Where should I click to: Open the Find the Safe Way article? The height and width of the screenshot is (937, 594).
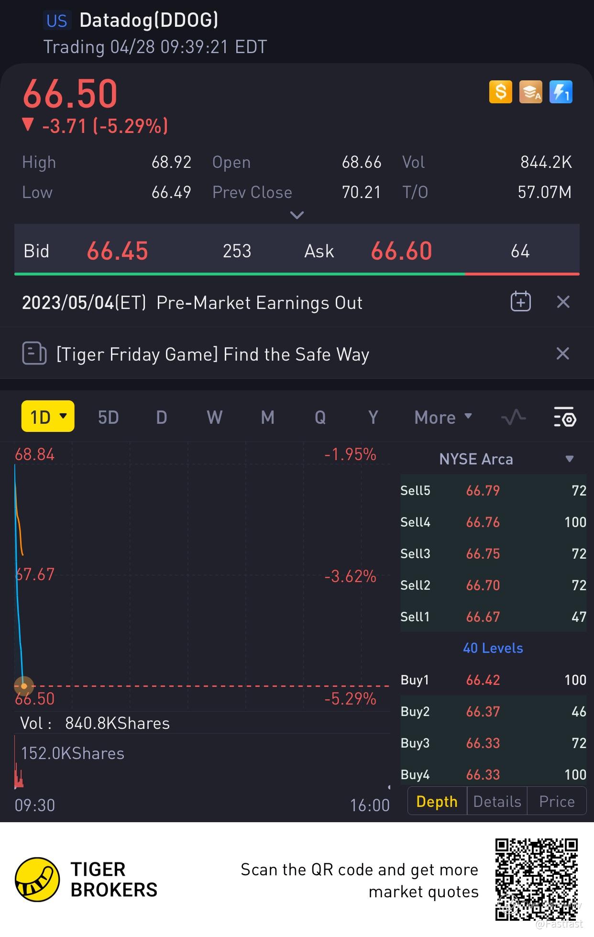[213, 354]
